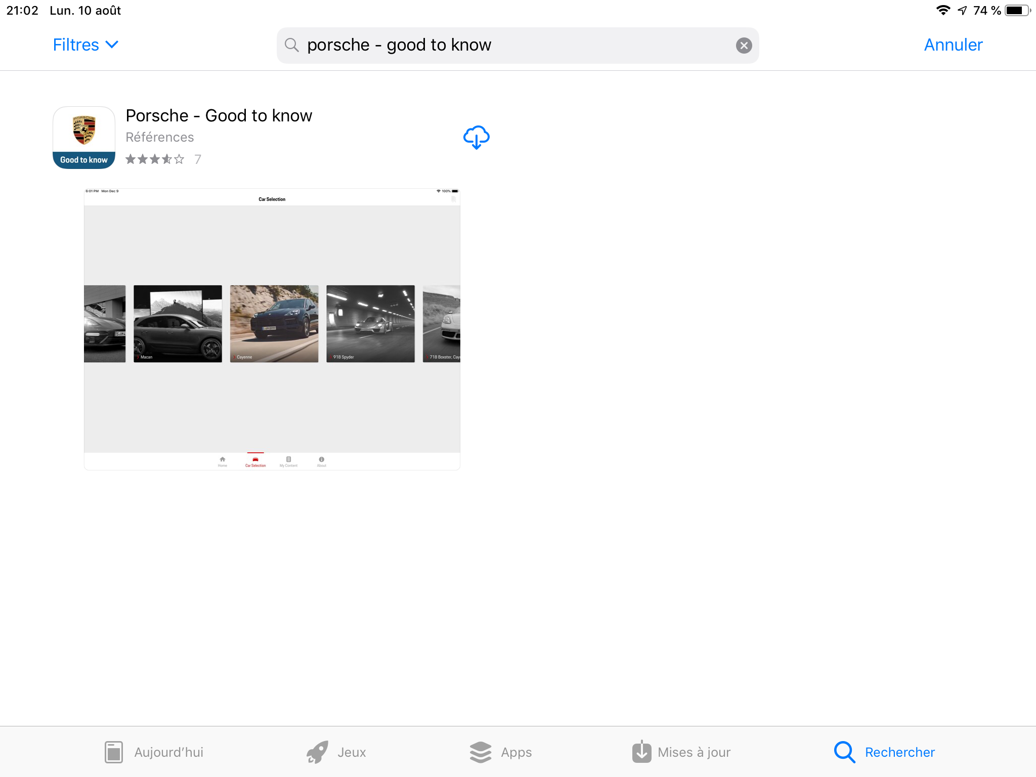1036x777 pixels.
Task: Open the Mises à jour tab
Action: point(681,752)
